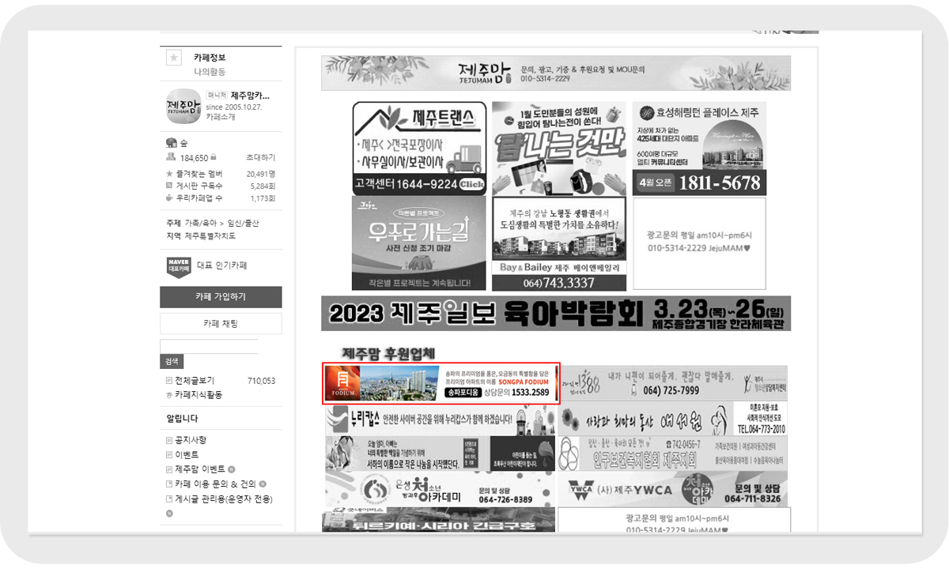Open the 제주맘 top header banner

pos(556,73)
